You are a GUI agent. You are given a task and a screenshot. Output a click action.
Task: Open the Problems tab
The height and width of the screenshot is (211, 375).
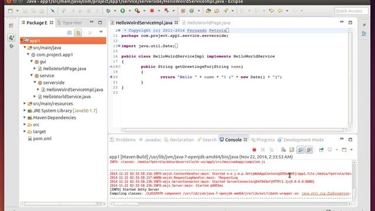[x=123, y=139]
